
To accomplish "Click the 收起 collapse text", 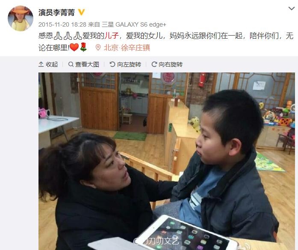I will click(x=52, y=64).
